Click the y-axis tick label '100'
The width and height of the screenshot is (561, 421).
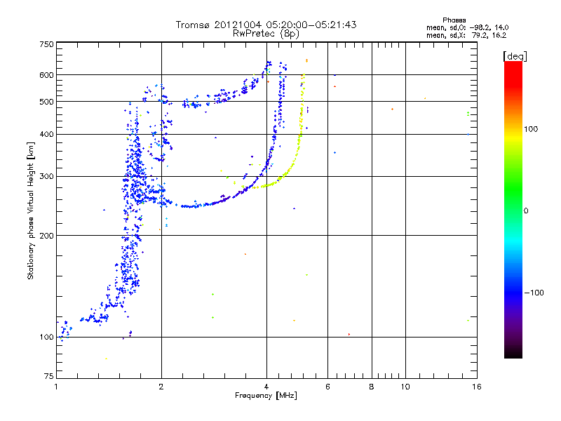pyautogui.click(x=46, y=338)
